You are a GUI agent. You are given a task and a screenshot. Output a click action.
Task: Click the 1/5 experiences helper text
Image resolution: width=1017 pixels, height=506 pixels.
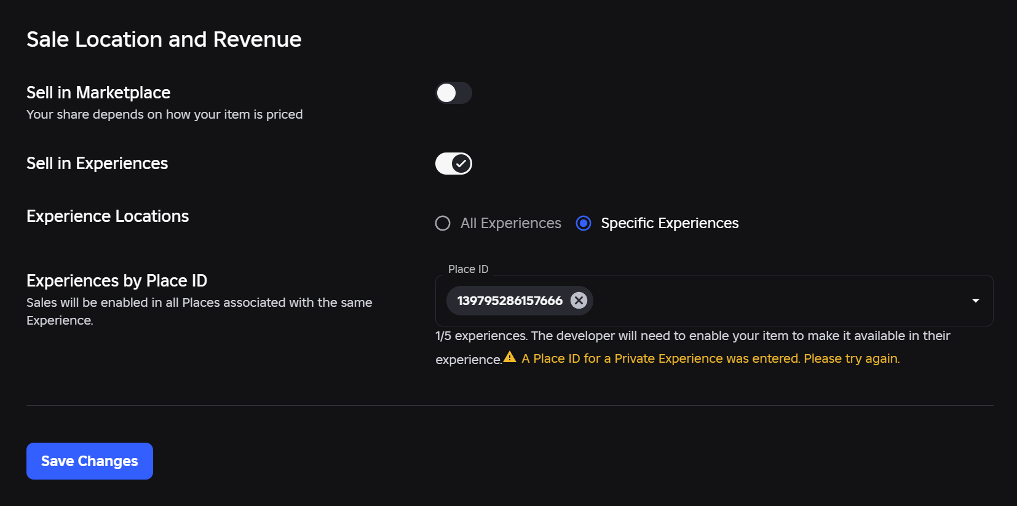(x=692, y=347)
